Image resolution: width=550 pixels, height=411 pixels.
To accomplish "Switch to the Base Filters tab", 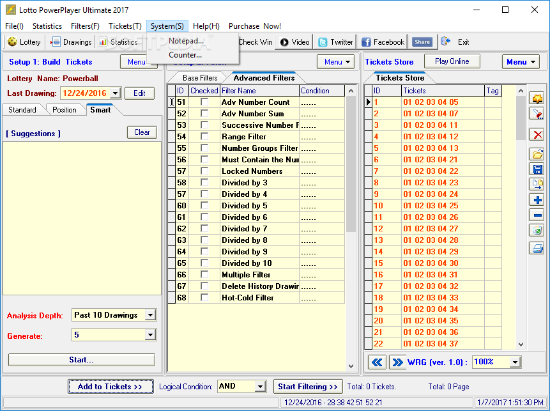I will click(200, 78).
